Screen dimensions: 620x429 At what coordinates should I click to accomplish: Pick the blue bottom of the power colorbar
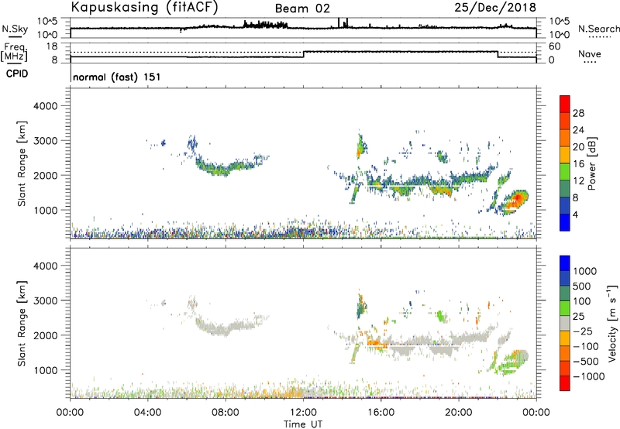pyautogui.click(x=565, y=222)
